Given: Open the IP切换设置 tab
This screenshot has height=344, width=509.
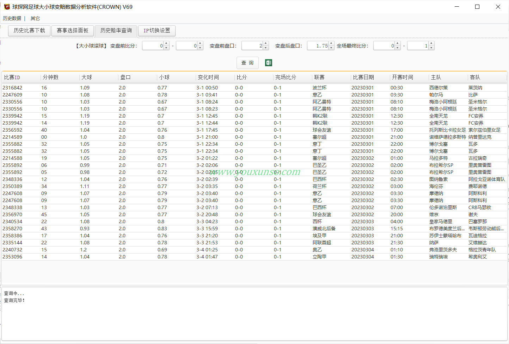Looking at the screenshot, I should click(157, 31).
